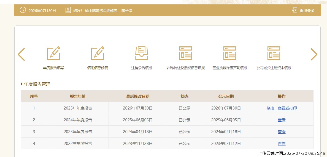Click 查看 for the 2022 annual report
The width and height of the screenshot is (327, 157).
click(x=282, y=144)
